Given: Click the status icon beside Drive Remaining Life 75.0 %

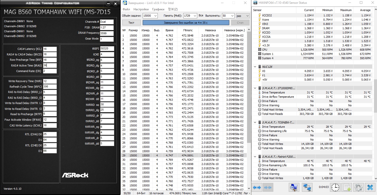Looking at the screenshot, I should click(x=259, y=131).
